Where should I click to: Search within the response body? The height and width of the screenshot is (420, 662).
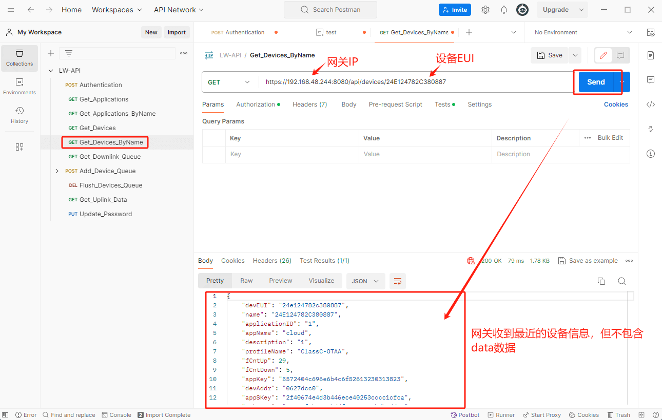pyautogui.click(x=621, y=281)
